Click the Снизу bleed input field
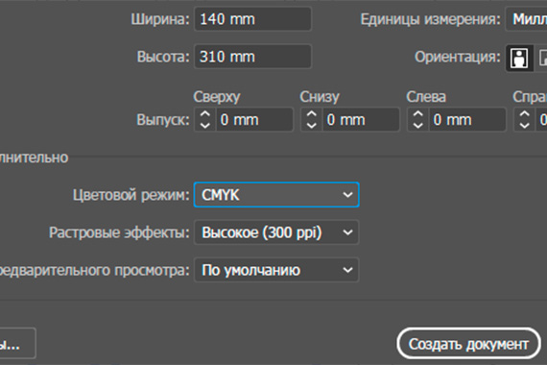 [361, 120]
